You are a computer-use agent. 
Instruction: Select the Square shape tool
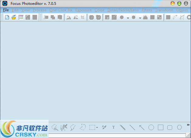(x=161, y=127)
